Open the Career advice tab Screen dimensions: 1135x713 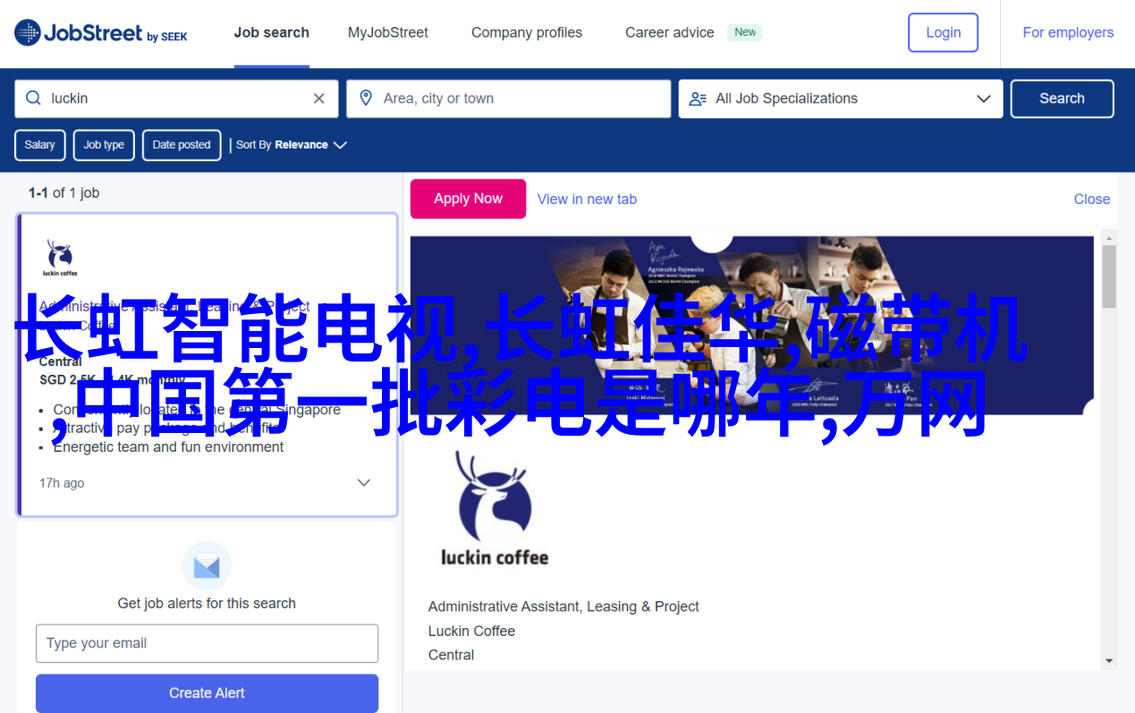670,33
